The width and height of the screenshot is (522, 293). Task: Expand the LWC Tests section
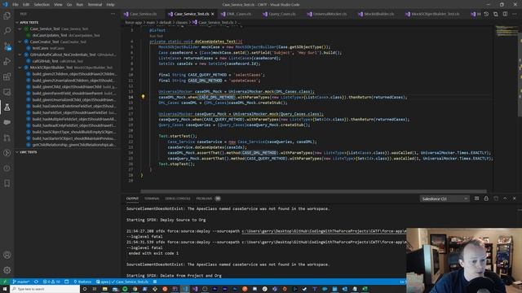tap(17, 152)
